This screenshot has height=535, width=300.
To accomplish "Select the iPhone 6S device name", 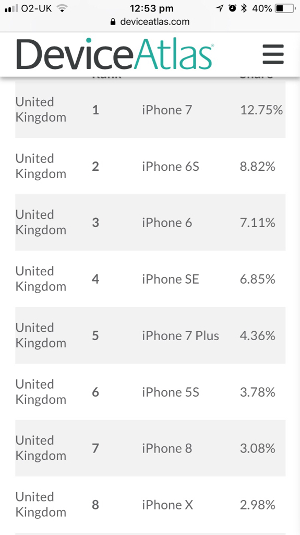I will click(171, 167).
